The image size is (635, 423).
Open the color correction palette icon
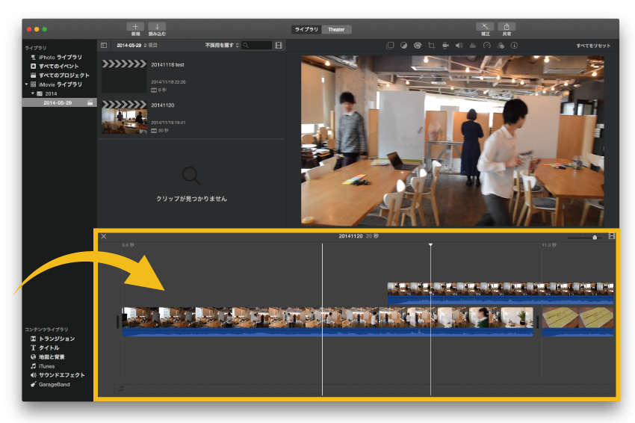[x=418, y=46]
